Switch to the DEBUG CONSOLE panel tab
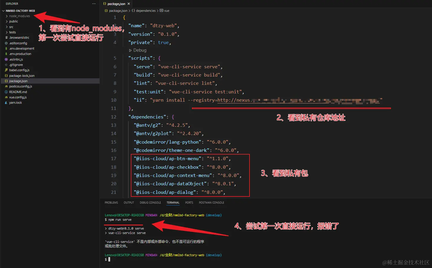This screenshot has height=268, width=432. point(150,203)
